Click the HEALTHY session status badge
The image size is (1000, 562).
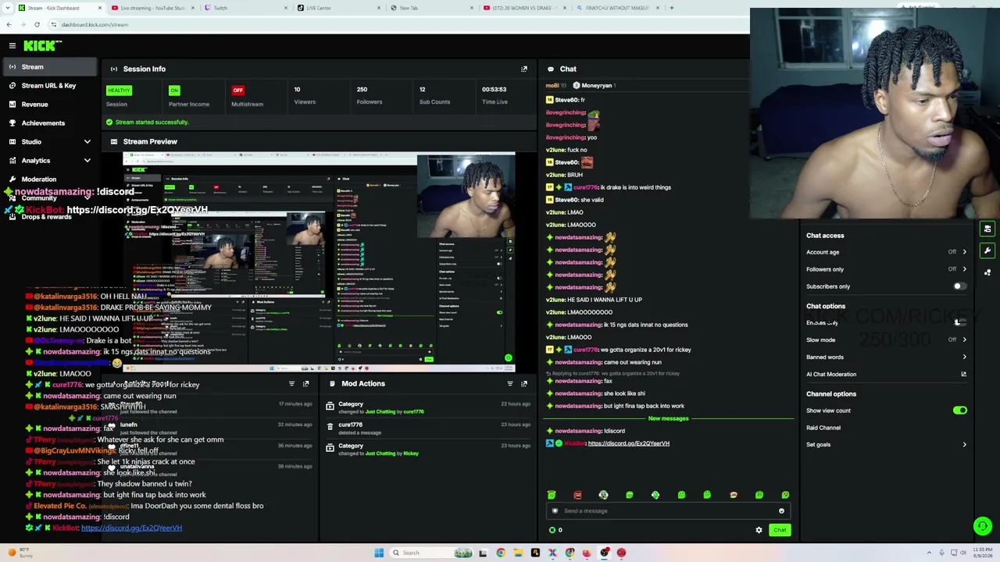tap(119, 90)
